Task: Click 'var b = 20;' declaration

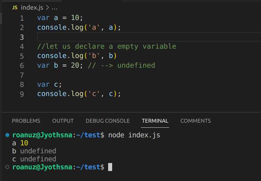Action: tap(60, 65)
